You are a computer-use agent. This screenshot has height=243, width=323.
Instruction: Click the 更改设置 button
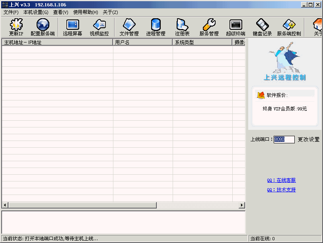pyautogui.click(x=309, y=139)
